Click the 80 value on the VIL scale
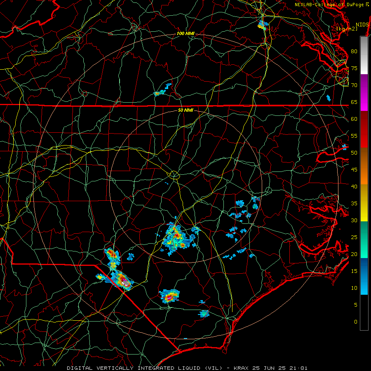The height and width of the screenshot is (371, 371). pos(354,52)
